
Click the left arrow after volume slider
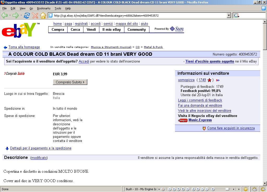point(234,189)
